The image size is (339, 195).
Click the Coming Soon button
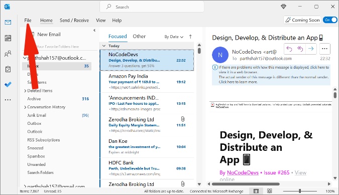(x=302, y=20)
